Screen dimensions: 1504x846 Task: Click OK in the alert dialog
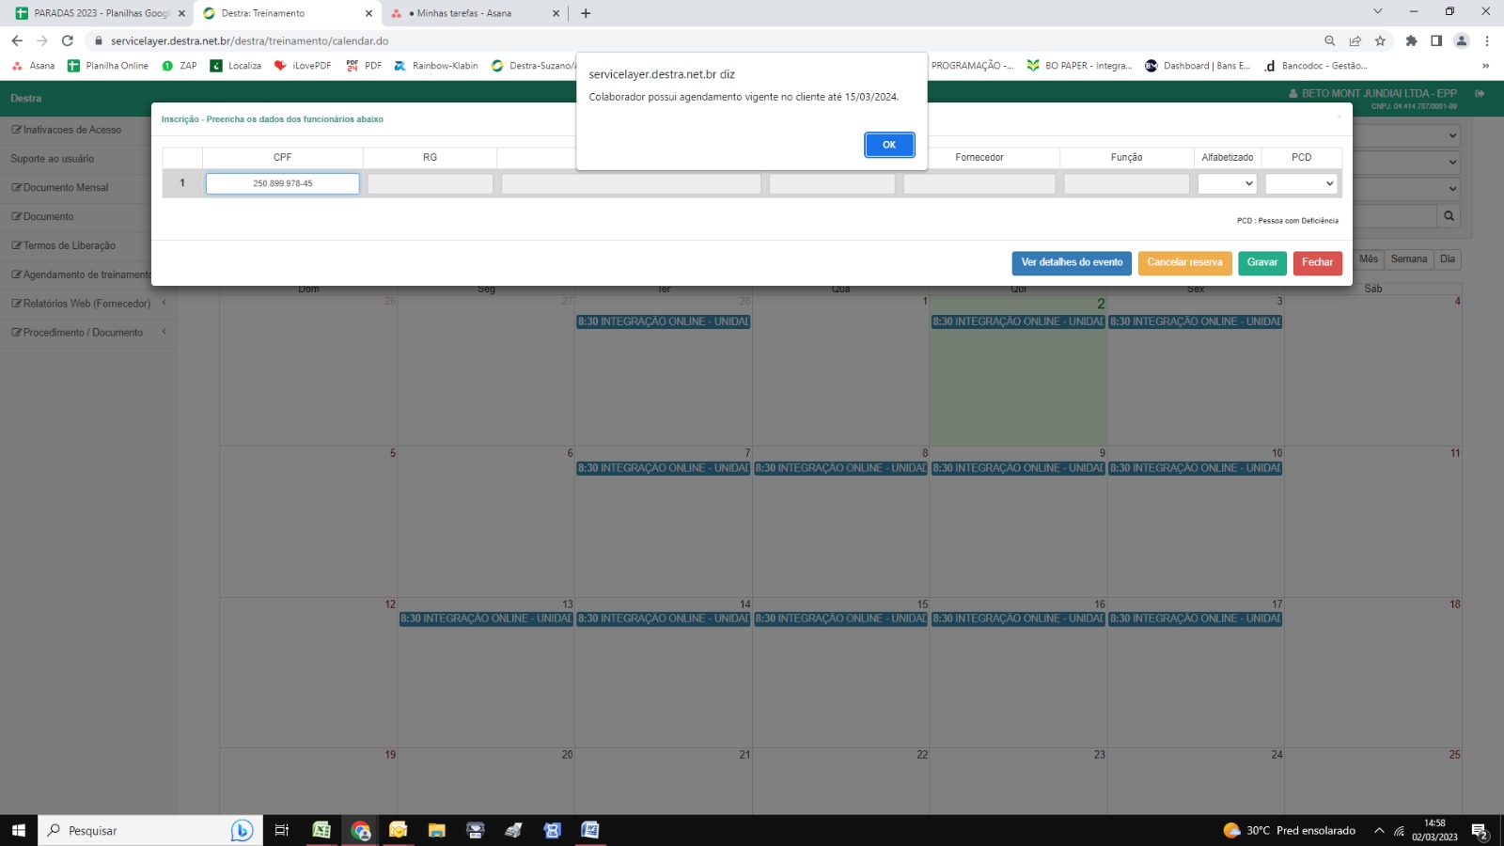pyautogui.click(x=888, y=145)
